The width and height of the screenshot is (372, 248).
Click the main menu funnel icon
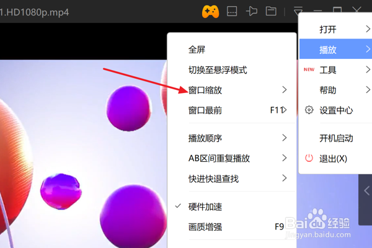(298, 10)
